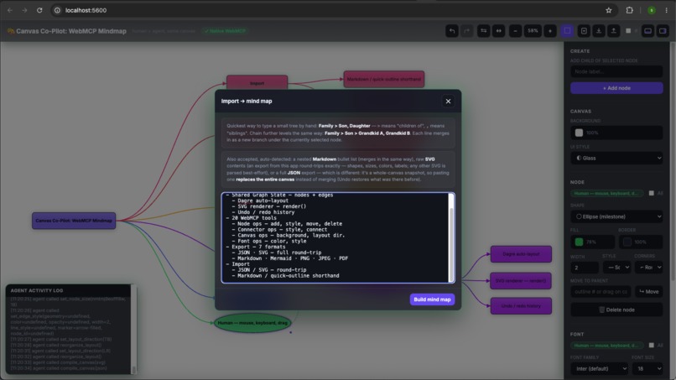Viewport: 676px width, 380px height.
Task: Open the UI Style Glass dropdown
Action: coord(616,158)
